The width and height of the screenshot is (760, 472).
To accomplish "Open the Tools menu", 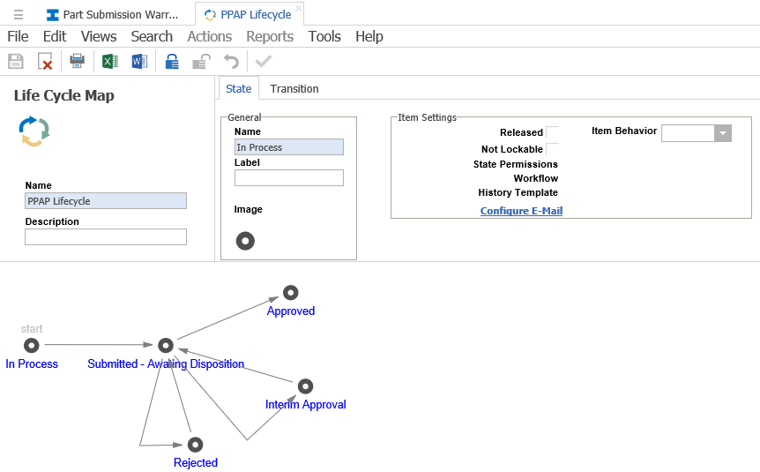I will coord(324,36).
